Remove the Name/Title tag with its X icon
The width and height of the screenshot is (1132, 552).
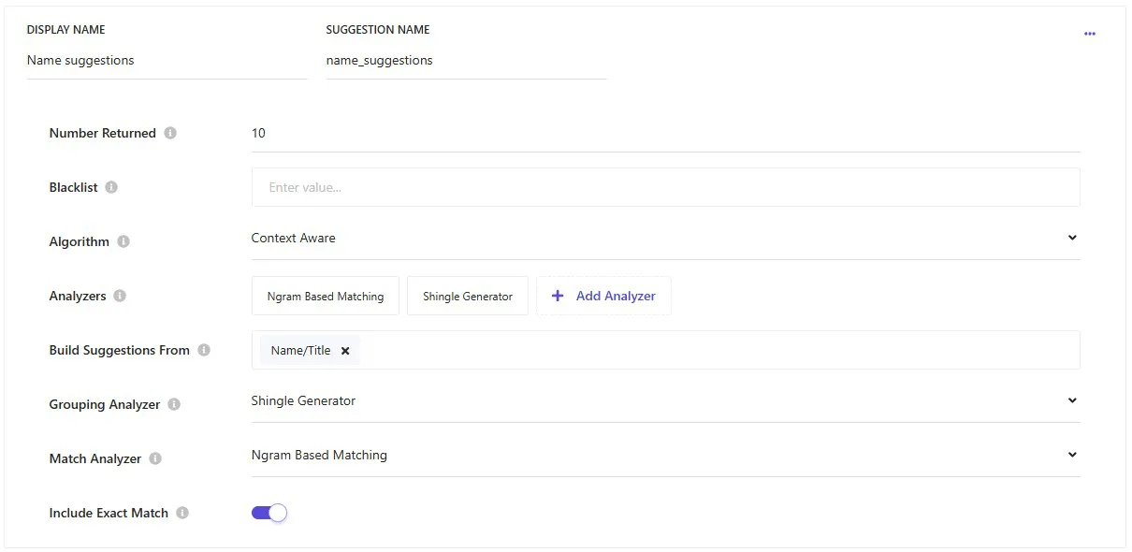click(345, 350)
